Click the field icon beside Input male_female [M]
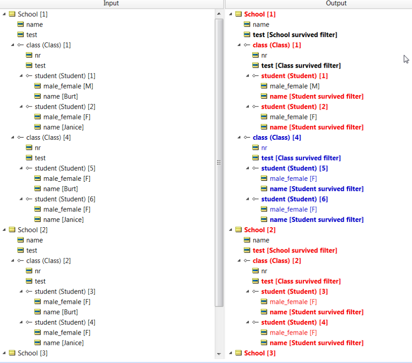The height and width of the screenshot is (363, 412). [37, 86]
